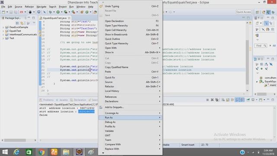The image size is (277, 156).
Task: Click Remove Launch X icon in Console
Action: [212, 100]
